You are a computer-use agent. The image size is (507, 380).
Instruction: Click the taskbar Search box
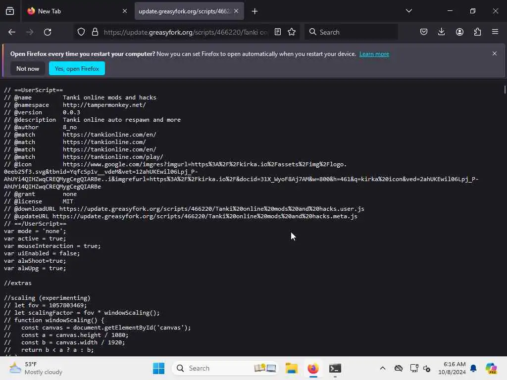[x=225, y=368]
